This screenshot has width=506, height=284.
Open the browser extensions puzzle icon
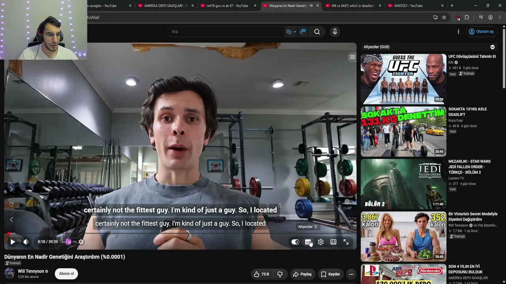coord(467,17)
